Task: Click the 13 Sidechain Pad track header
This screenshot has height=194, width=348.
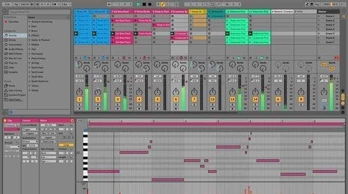Action: point(236,12)
